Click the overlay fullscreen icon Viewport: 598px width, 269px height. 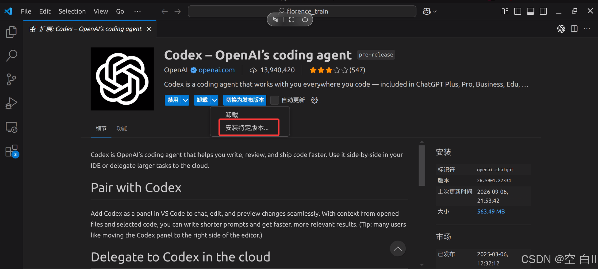click(x=292, y=19)
